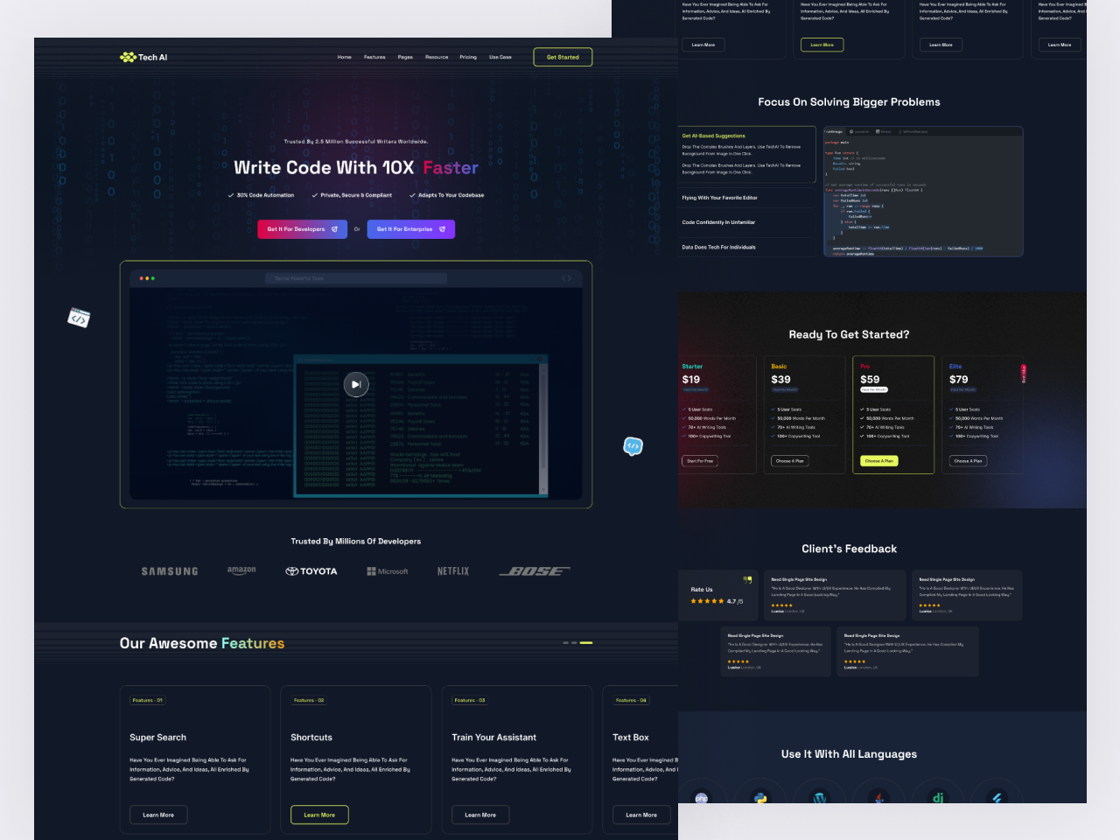Click the Get Started header button
This screenshot has height=840, width=1120.
(563, 57)
